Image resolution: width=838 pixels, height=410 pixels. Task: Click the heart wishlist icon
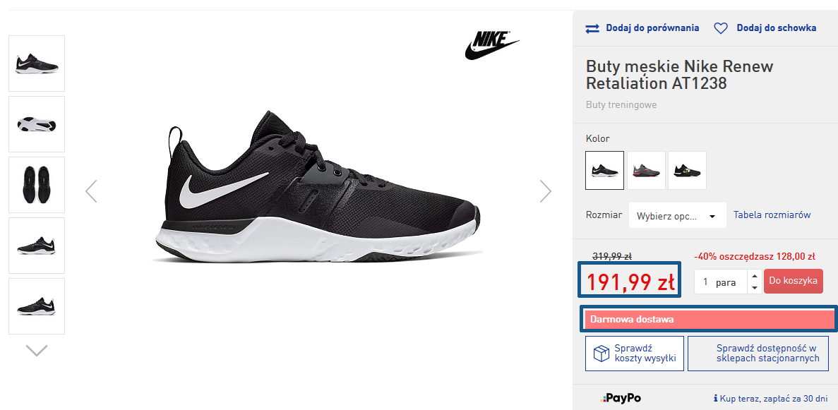coord(721,28)
